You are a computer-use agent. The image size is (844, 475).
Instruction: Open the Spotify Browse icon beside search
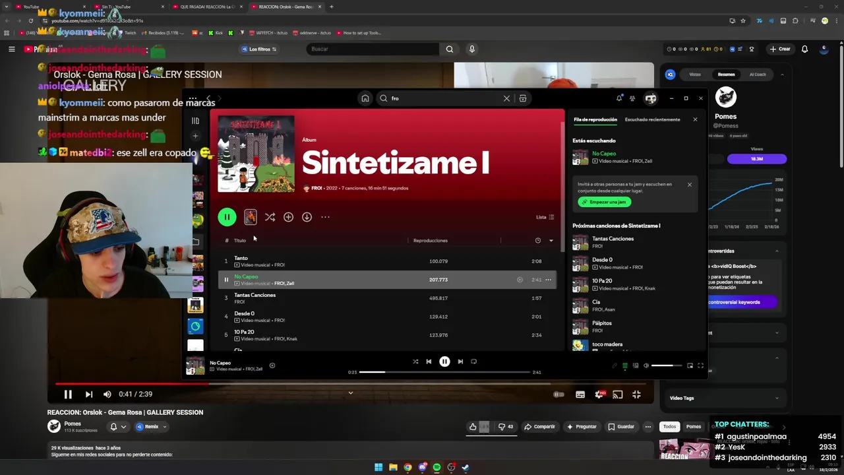tap(523, 98)
